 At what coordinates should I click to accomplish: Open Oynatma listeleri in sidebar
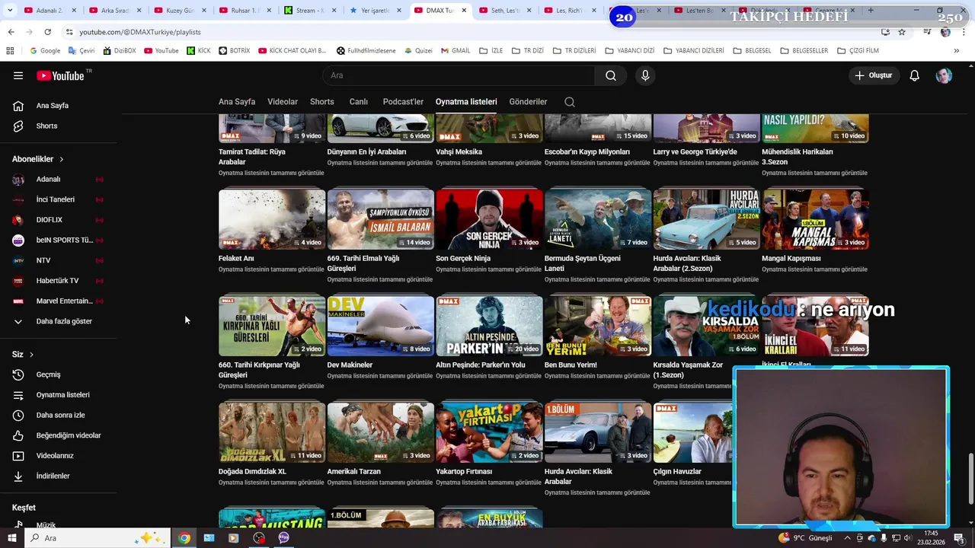(x=61, y=395)
